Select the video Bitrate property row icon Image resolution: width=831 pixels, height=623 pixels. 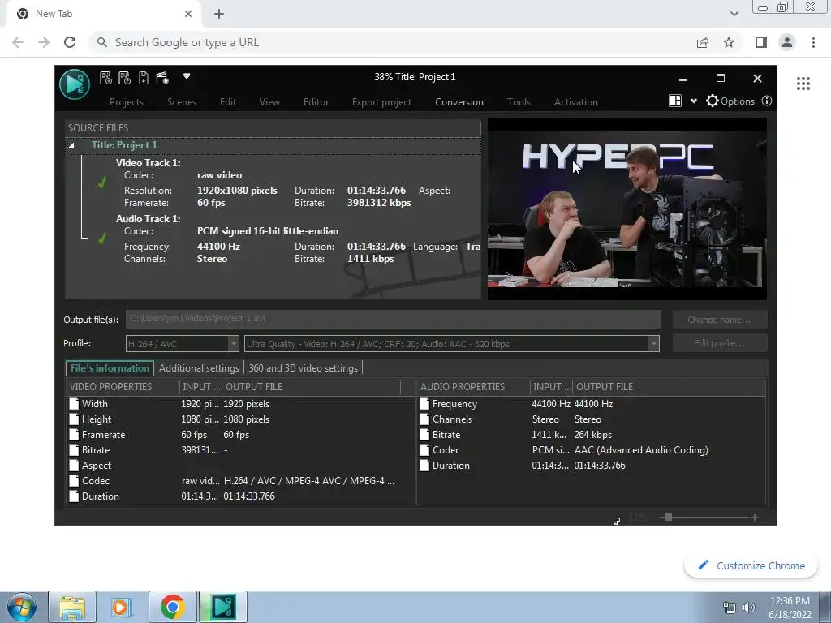click(74, 449)
